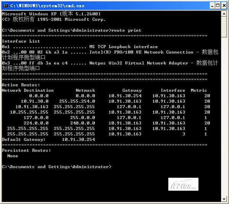Click the scrollbar up arrow
229x204 pixels.
pyautogui.click(x=224, y=14)
